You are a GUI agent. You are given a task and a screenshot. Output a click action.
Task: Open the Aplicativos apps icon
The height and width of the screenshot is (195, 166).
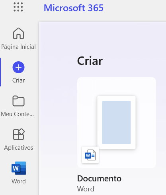[19, 134]
